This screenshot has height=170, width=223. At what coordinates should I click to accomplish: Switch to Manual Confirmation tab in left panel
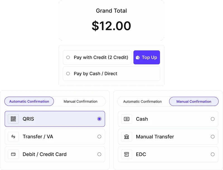[80, 101]
